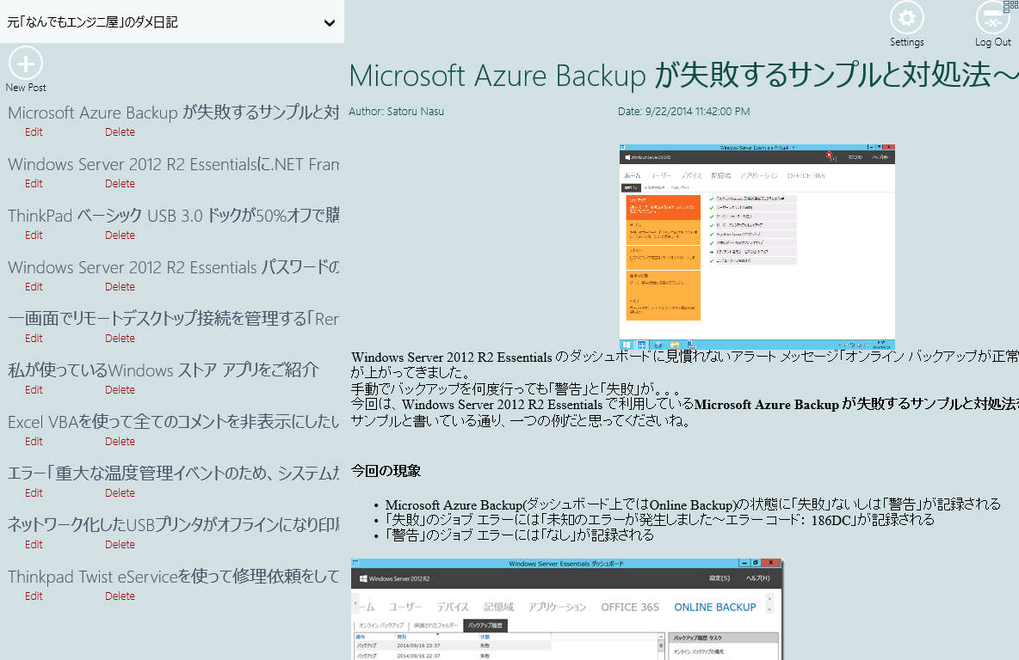Edit the Excel VBA comments post
The width and height of the screenshot is (1019, 660).
tap(34, 442)
